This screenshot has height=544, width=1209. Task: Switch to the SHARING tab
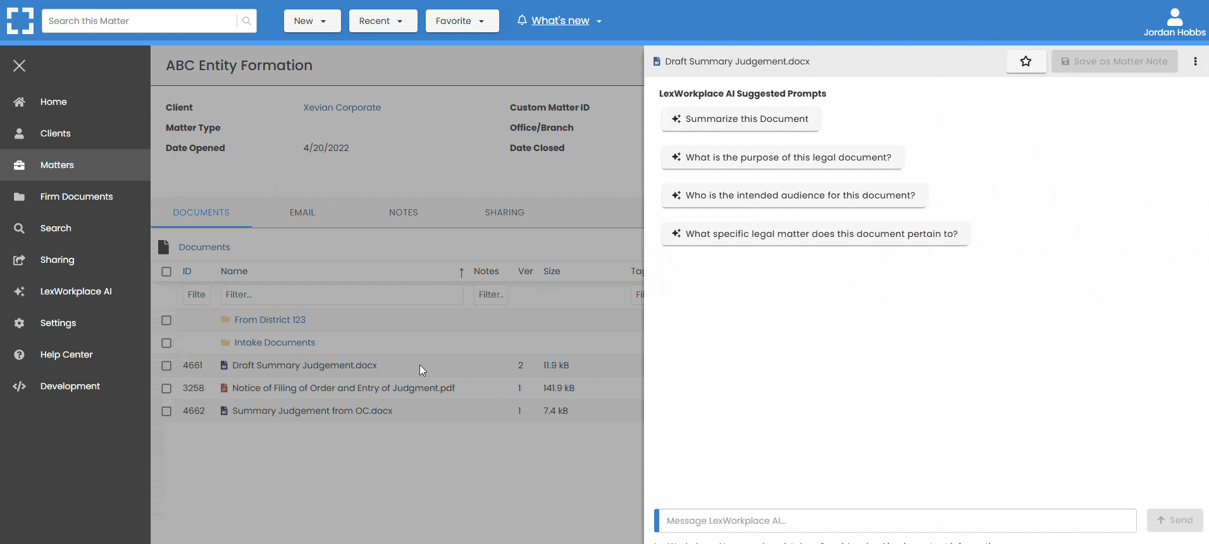click(505, 212)
